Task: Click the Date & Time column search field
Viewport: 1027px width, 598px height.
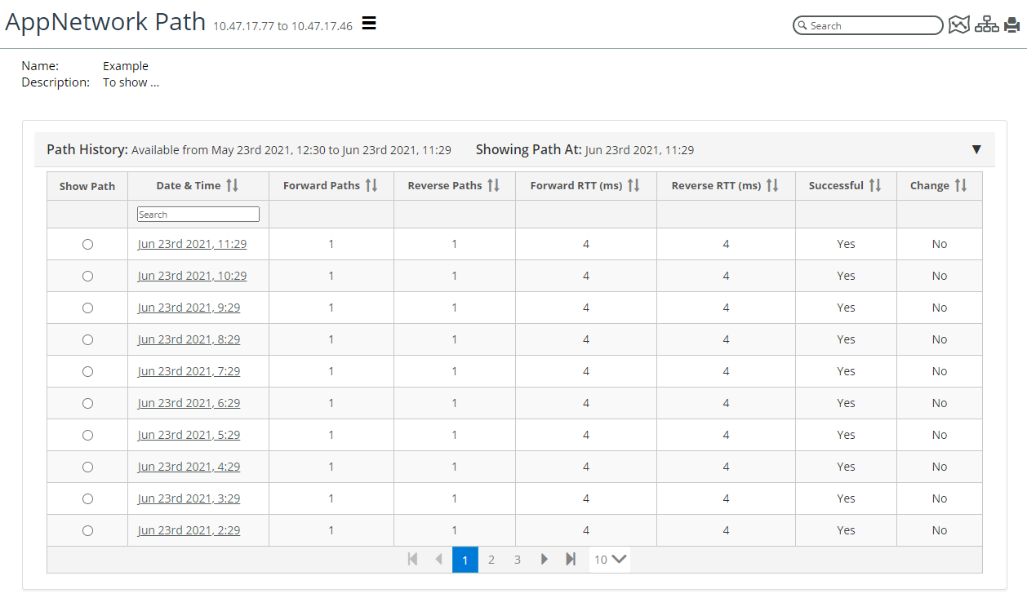Action: click(x=198, y=215)
